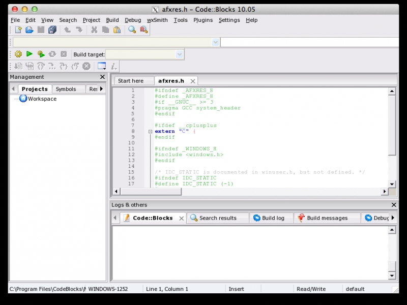The image size is (407, 305).
Task: Select the Workspace tree item
Action: click(x=42, y=99)
